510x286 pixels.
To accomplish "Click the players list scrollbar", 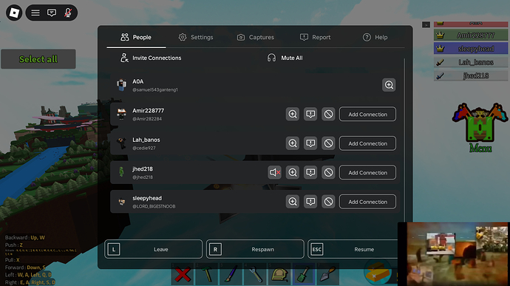I will (404, 140).
